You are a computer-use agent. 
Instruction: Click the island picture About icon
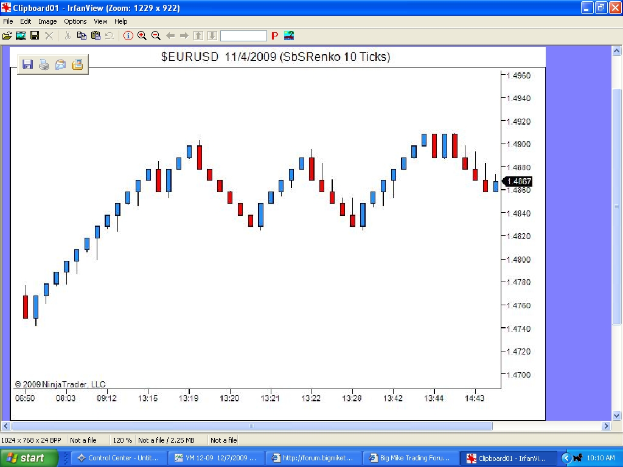[289, 36]
